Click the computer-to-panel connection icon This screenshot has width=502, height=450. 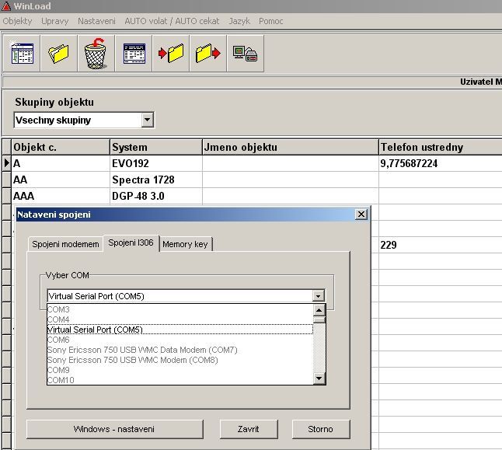coord(246,54)
